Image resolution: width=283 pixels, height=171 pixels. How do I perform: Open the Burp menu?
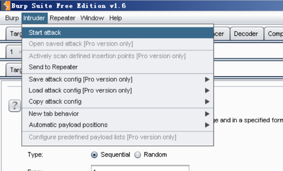pos(12,18)
